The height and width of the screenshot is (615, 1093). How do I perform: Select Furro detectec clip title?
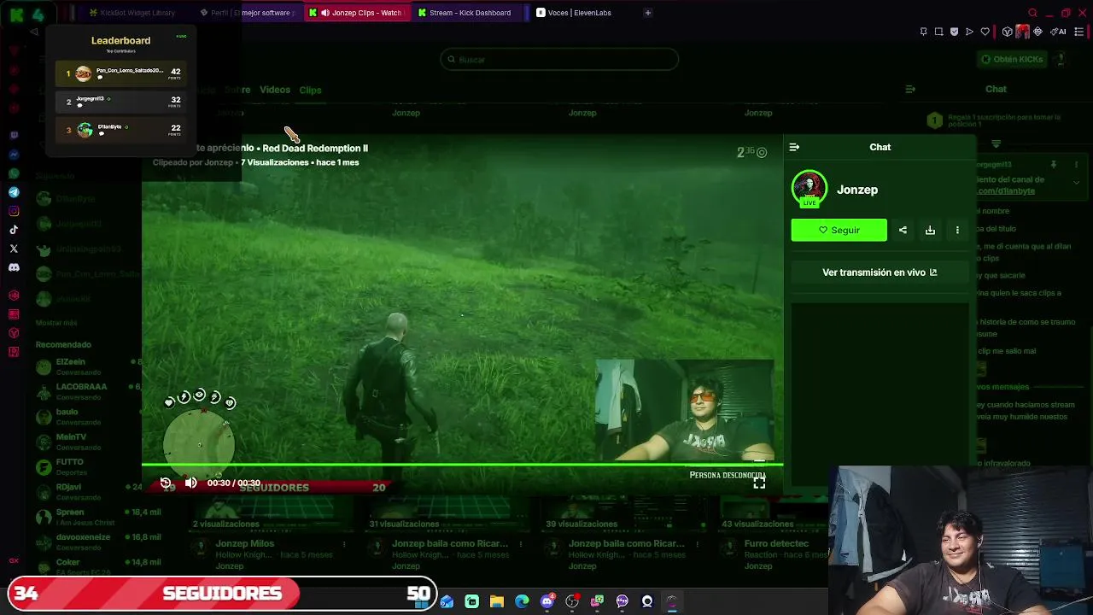(x=776, y=543)
